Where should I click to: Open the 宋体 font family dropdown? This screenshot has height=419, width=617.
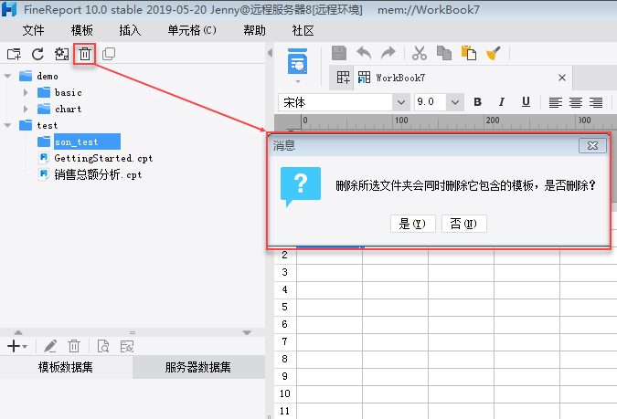pos(401,102)
